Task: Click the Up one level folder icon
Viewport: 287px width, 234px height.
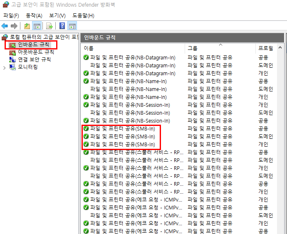Action: (x=27, y=26)
